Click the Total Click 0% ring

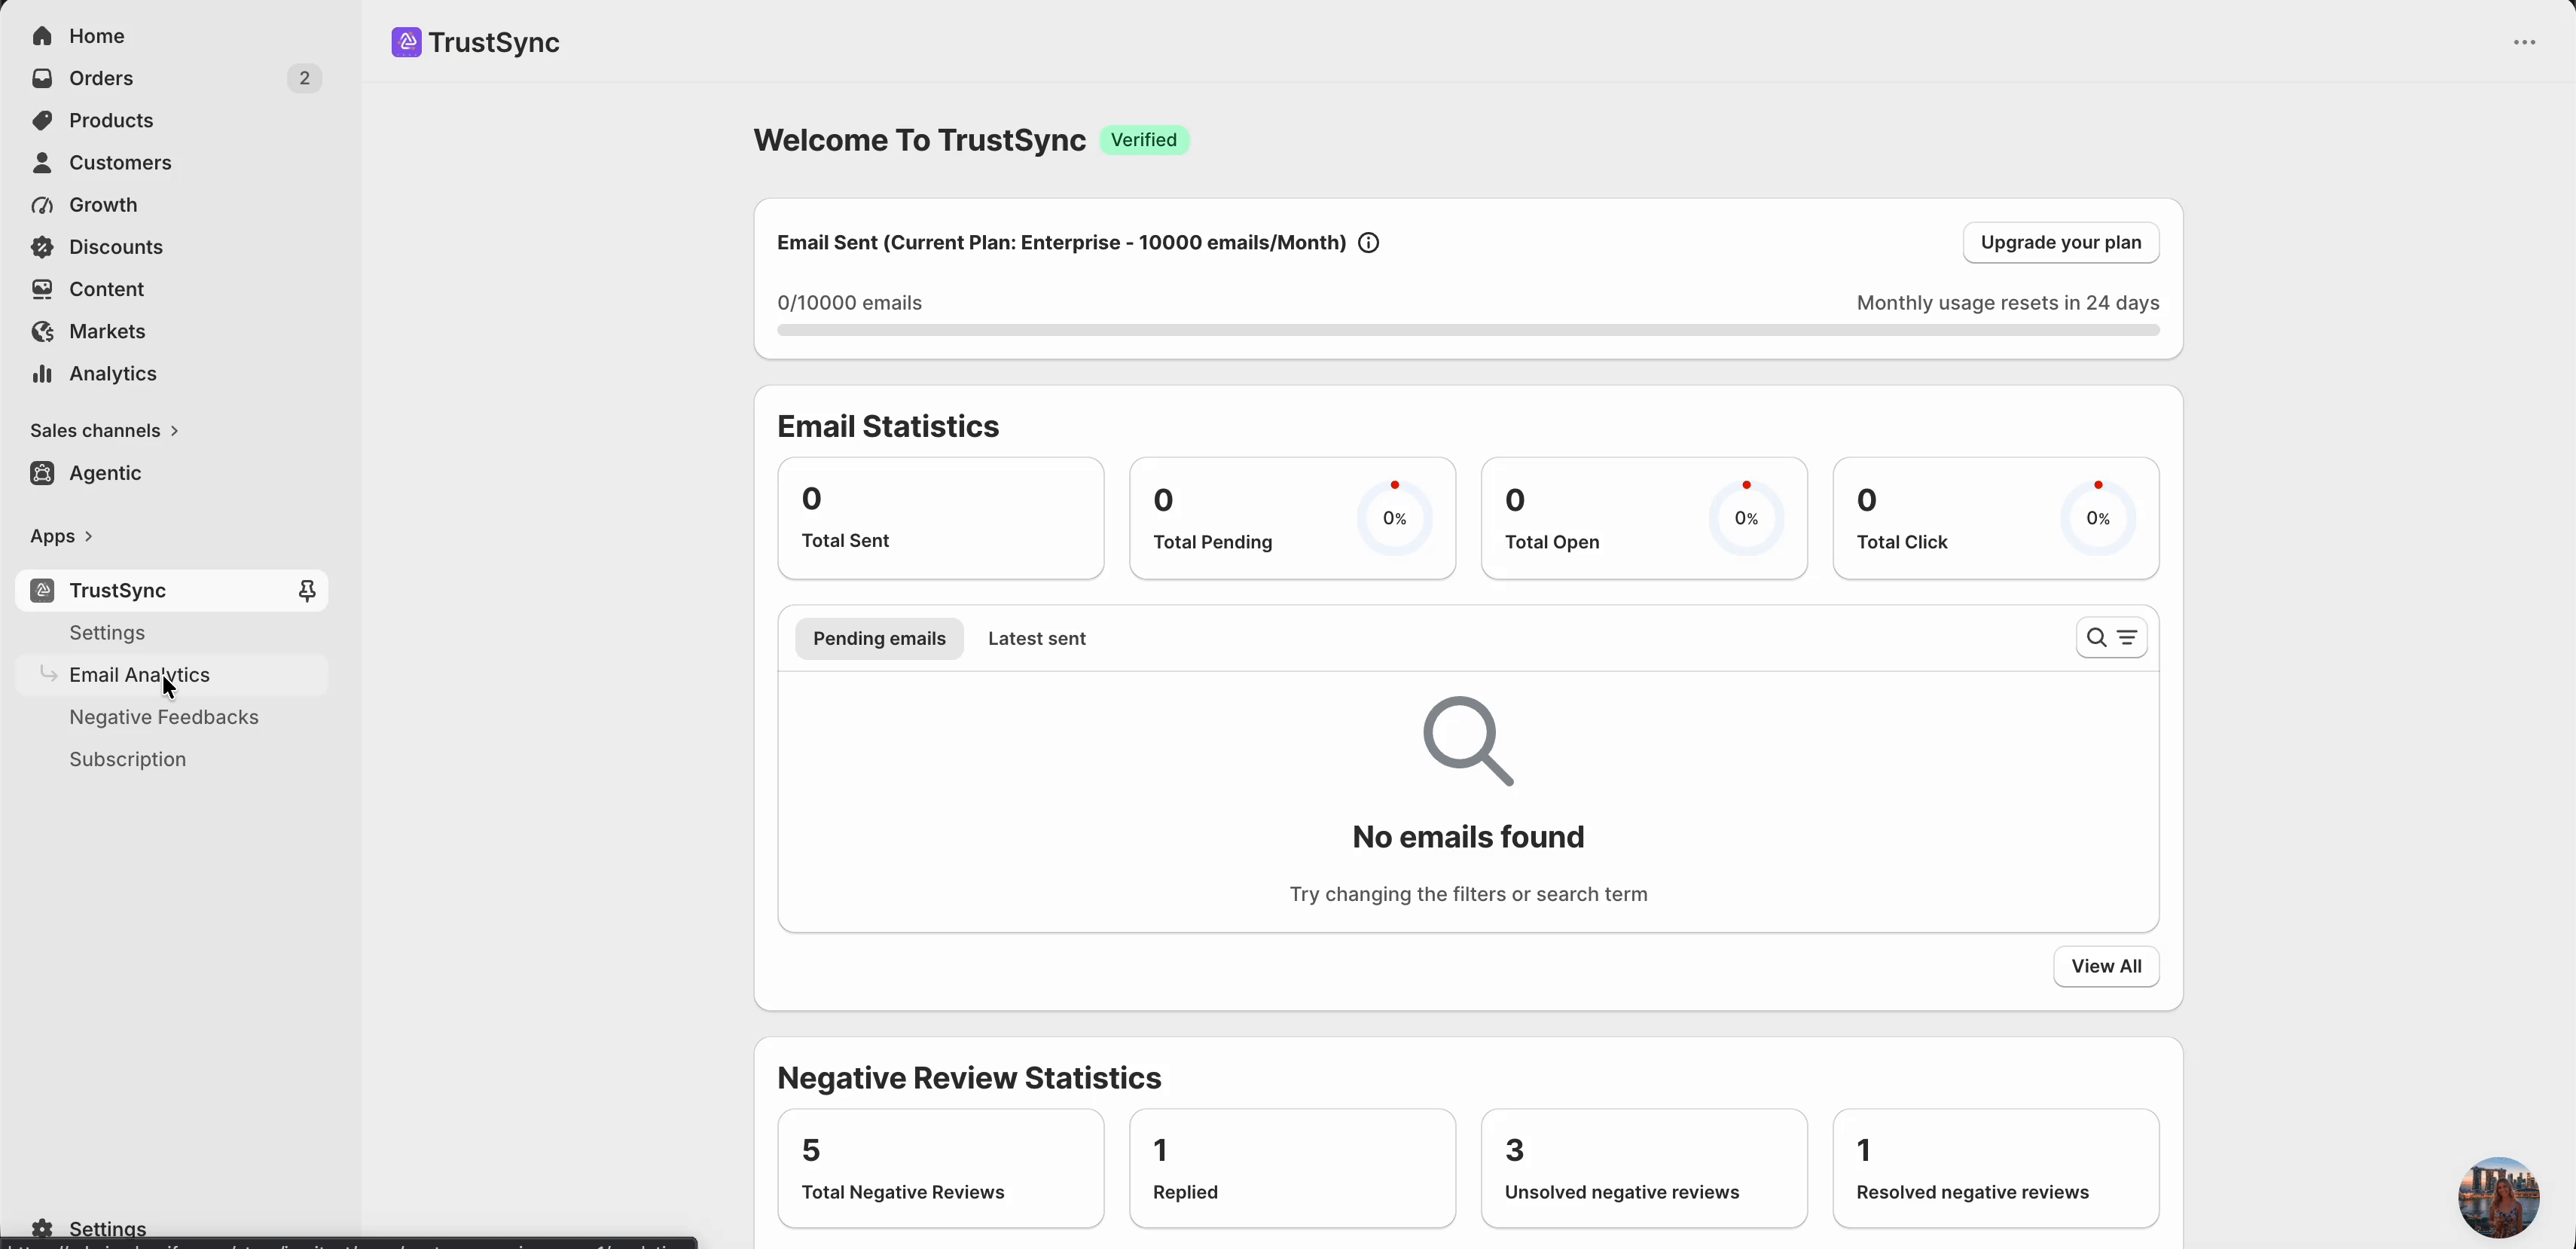click(x=2098, y=518)
